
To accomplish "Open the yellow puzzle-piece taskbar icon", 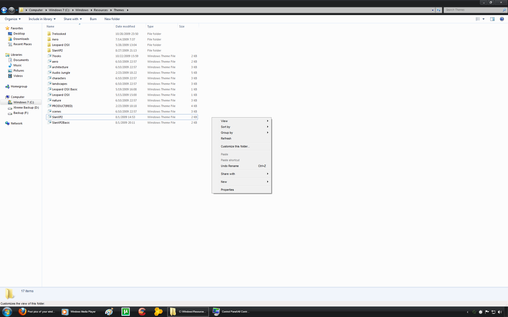I will tap(158, 312).
